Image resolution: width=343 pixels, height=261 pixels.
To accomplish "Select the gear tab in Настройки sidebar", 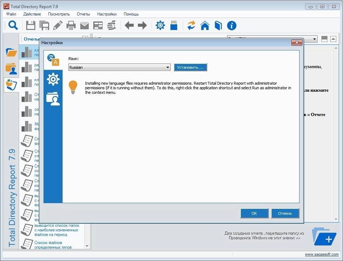I will (53, 79).
